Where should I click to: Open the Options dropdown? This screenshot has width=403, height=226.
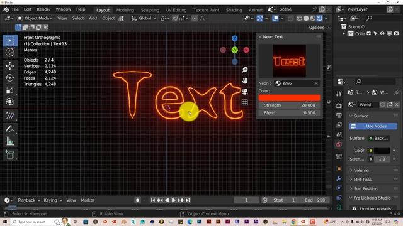[x=319, y=28]
